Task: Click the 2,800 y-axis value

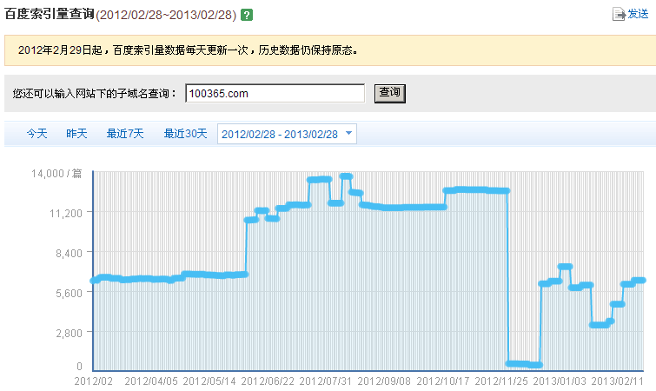Action: coord(69,334)
